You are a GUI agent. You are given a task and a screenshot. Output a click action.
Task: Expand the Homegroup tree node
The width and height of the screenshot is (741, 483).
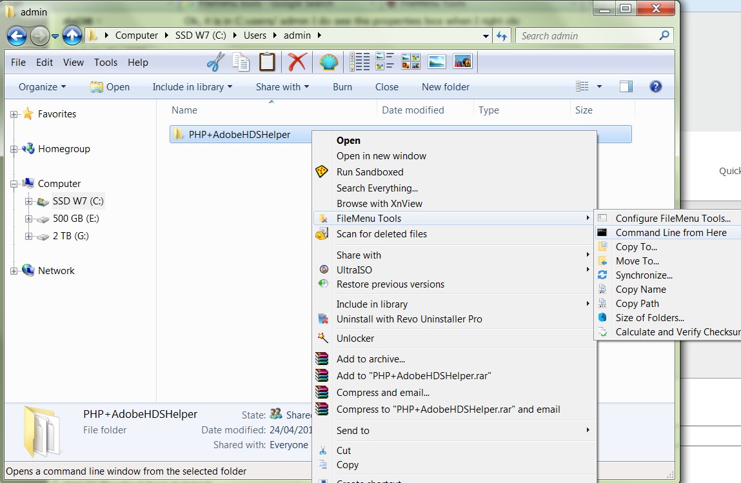pos(14,150)
